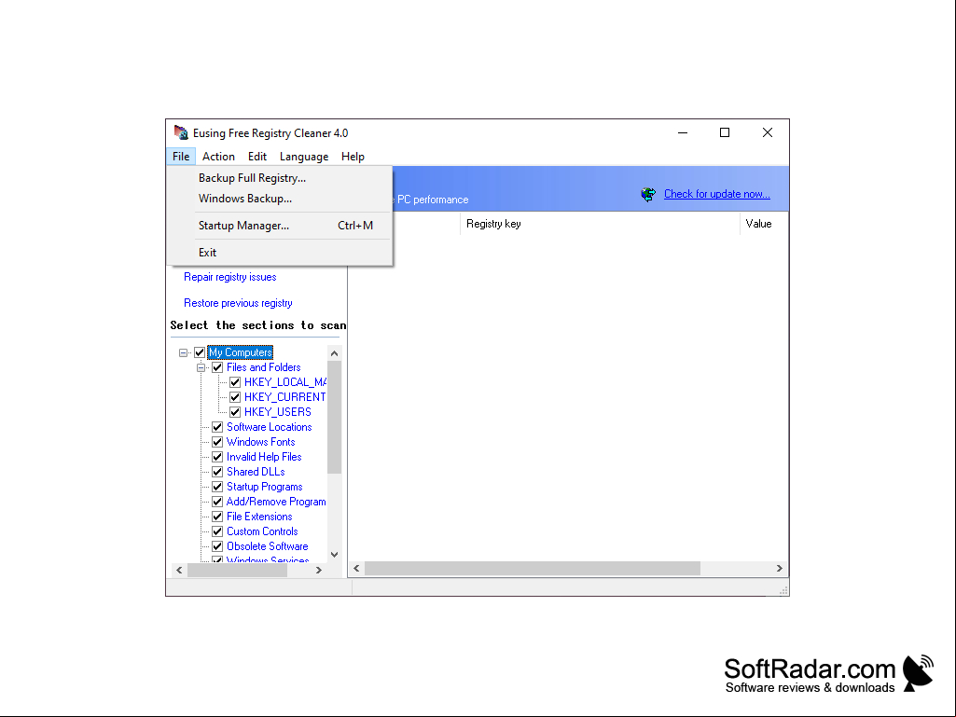Minimize the Registry Cleaner window
The width and height of the screenshot is (956, 717).
pyautogui.click(x=683, y=133)
